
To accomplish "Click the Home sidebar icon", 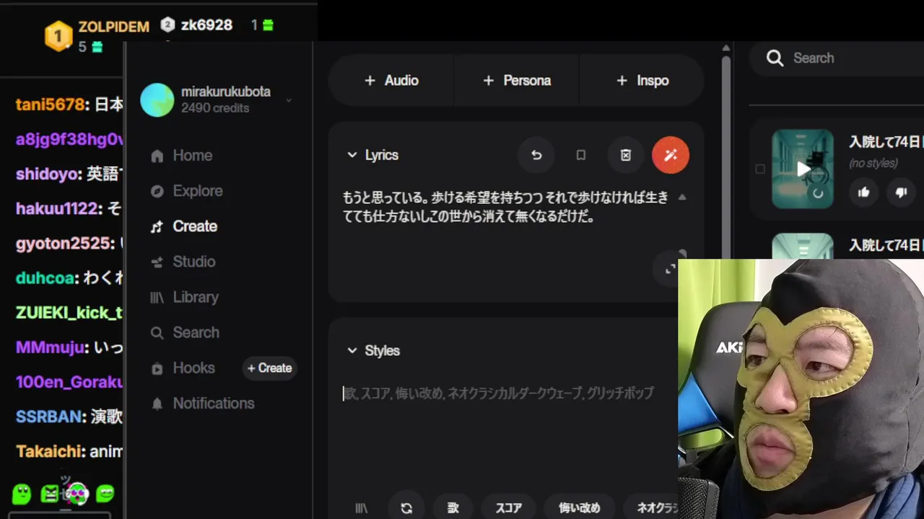I will tap(157, 156).
